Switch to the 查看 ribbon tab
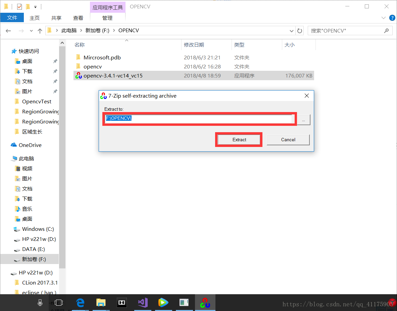Viewport: 397px width, 311px height. click(78, 18)
